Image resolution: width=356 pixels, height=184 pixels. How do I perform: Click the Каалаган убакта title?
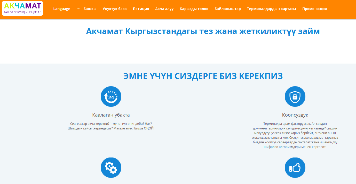pyautogui.click(x=111, y=115)
